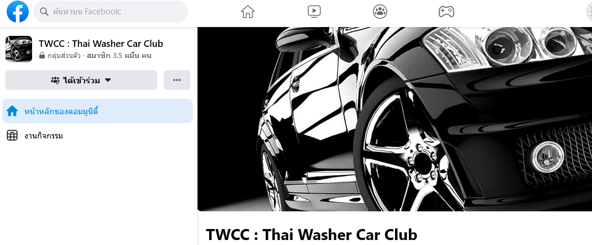This screenshot has width=592, height=245.
Task: Open the Gaming controller icon
Action: point(446,12)
